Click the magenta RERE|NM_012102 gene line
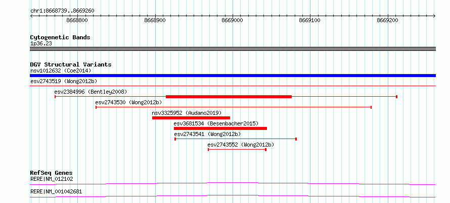The width and height of the screenshot is (450, 203). tap(233, 183)
